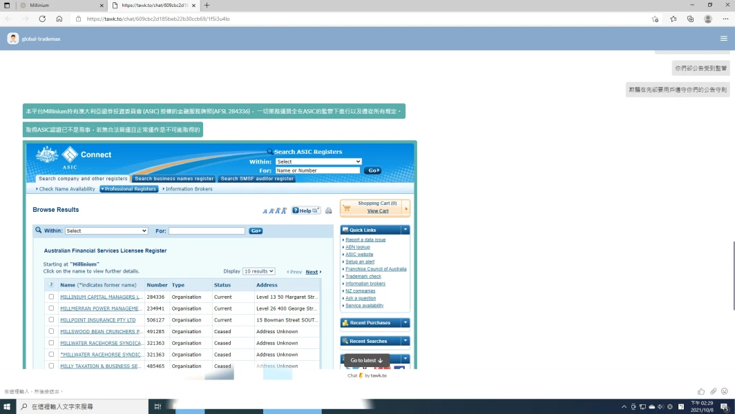735x414 pixels.
Task: Tick checkbox for MILLY TAXATION & BUSINESS row
Action: click(x=51, y=366)
